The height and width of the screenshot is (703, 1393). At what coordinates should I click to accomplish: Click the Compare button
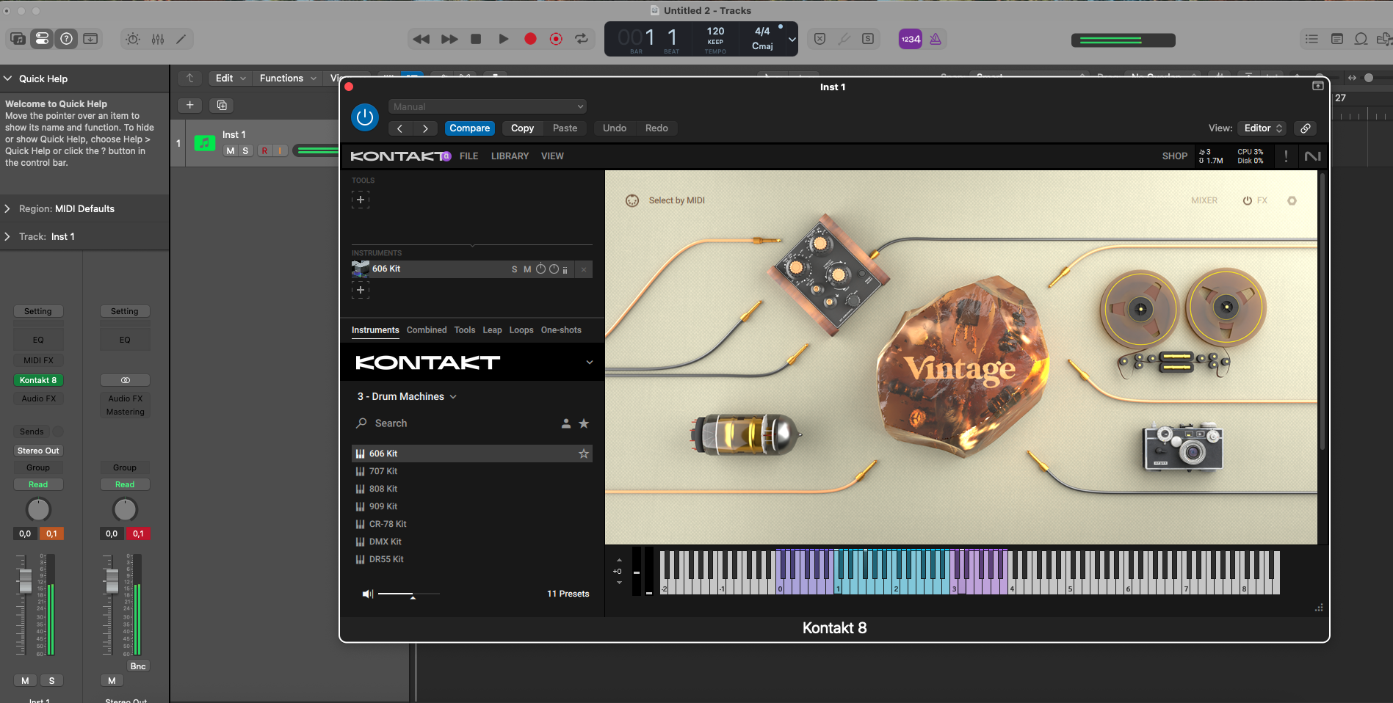click(469, 128)
